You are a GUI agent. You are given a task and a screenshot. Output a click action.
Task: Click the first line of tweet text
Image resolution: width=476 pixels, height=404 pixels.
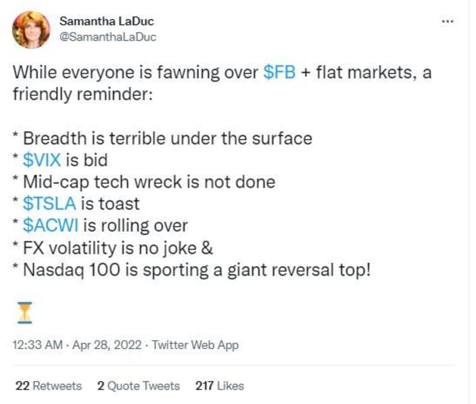point(222,73)
